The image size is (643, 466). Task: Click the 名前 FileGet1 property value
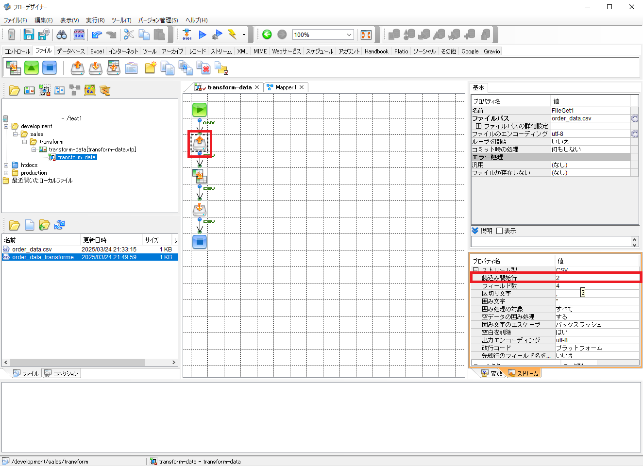click(591, 111)
